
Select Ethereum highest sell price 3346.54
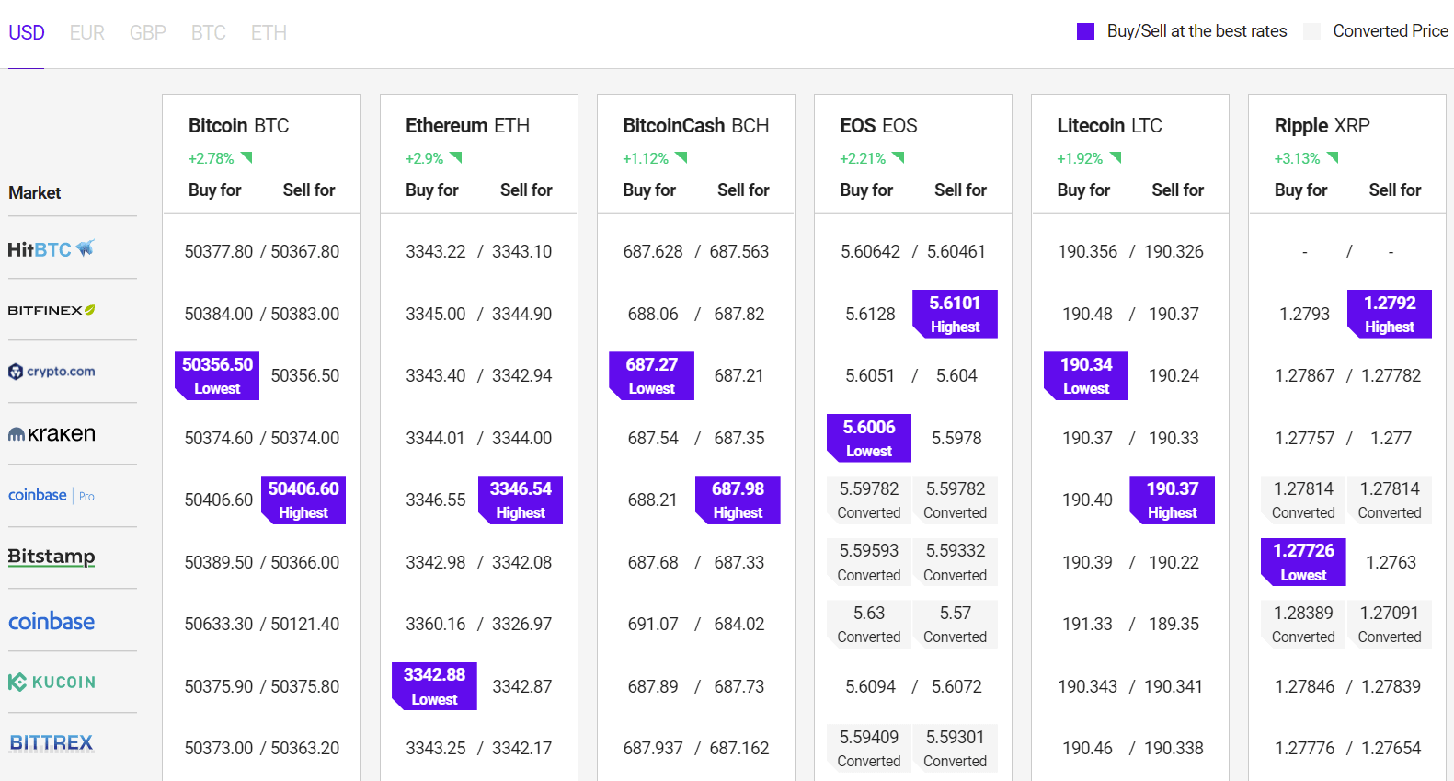point(521,500)
